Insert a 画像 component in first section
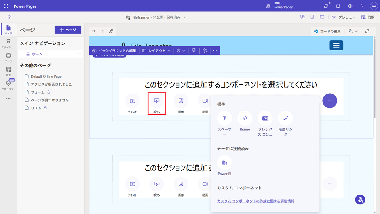This screenshot has height=214, width=380. pos(181,101)
